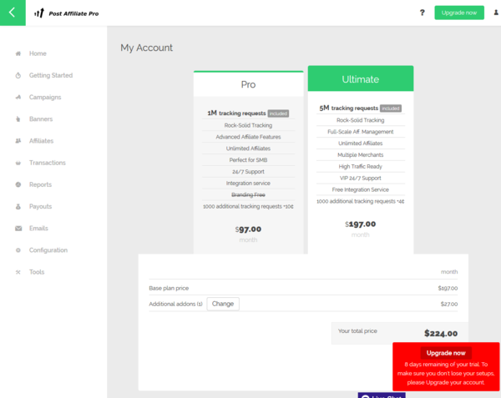Go to Home menu item

38,53
